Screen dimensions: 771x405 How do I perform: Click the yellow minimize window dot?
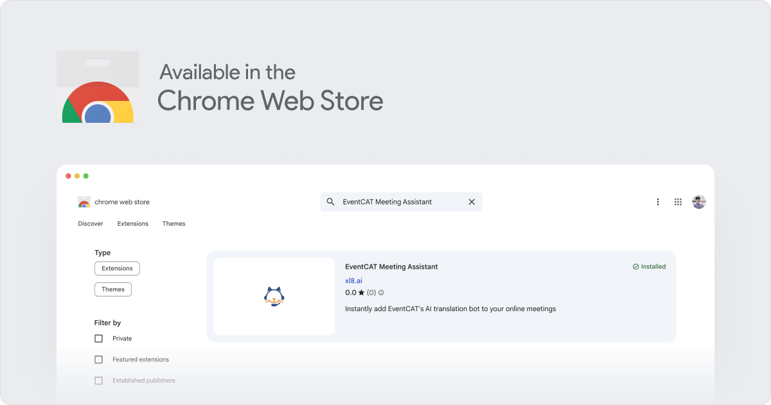click(77, 176)
